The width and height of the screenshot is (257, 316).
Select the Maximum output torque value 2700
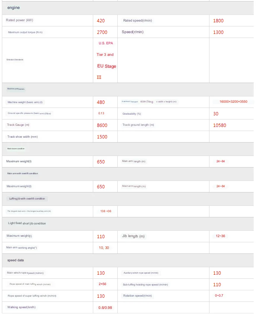tap(102, 32)
